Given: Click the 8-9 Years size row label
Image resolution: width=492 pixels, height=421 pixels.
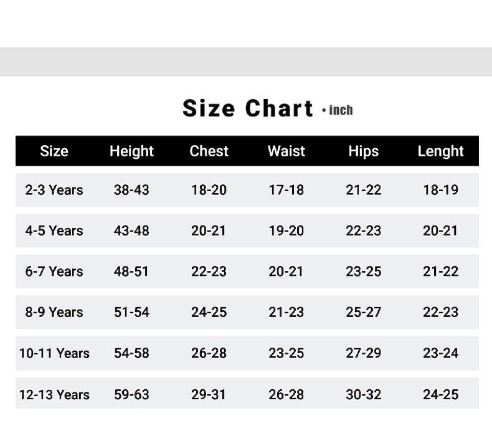Looking at the screenshot, I should click(54, 312).
